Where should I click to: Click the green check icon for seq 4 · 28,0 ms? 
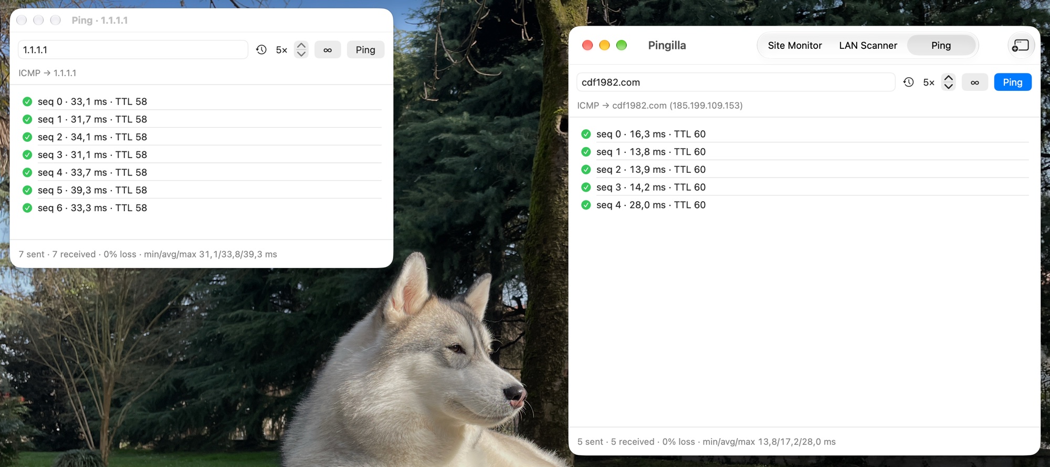(586, 205)
